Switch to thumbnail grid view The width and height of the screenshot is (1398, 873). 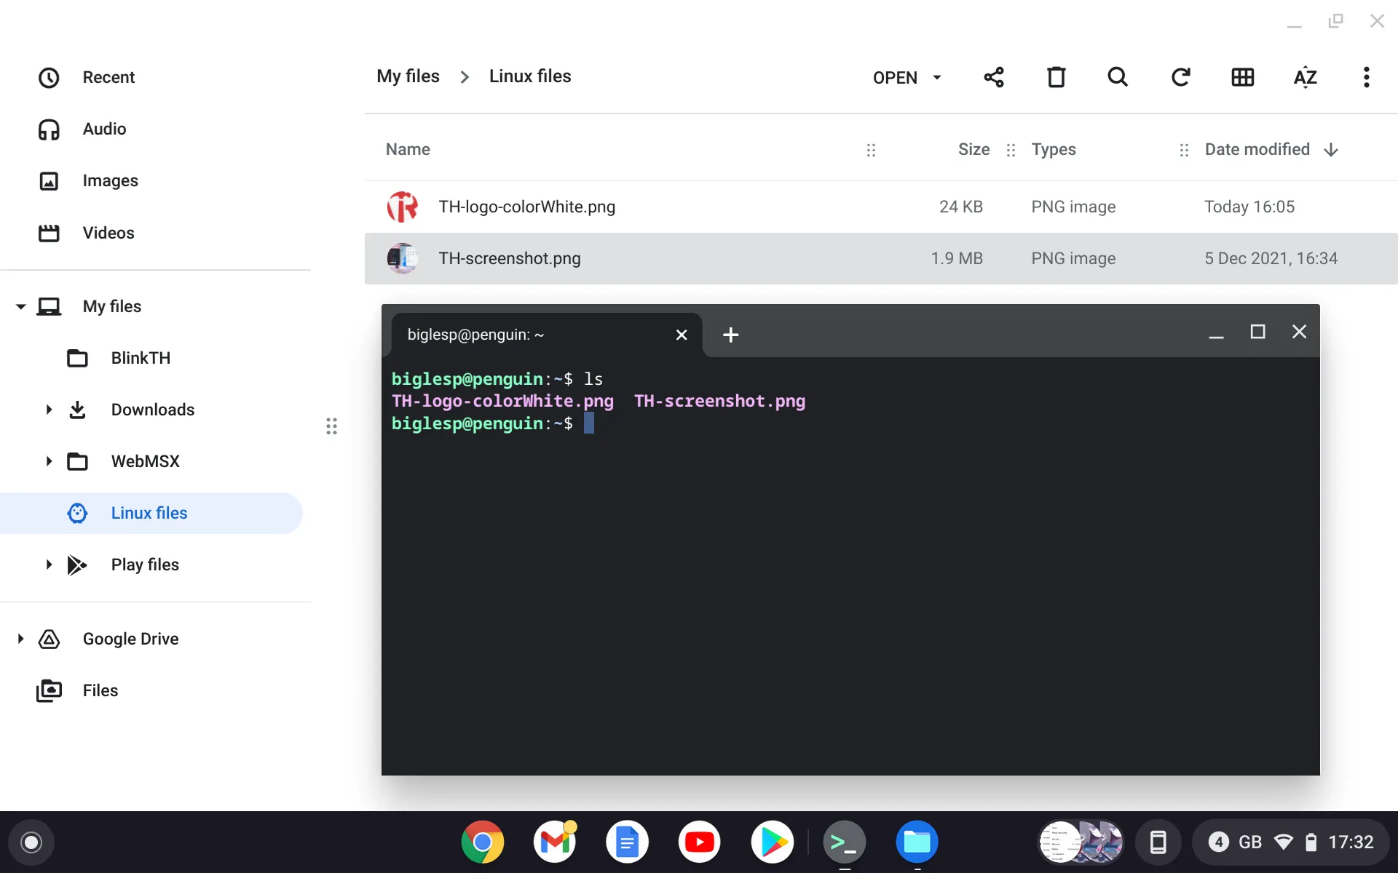click(x=1242, y=77)
